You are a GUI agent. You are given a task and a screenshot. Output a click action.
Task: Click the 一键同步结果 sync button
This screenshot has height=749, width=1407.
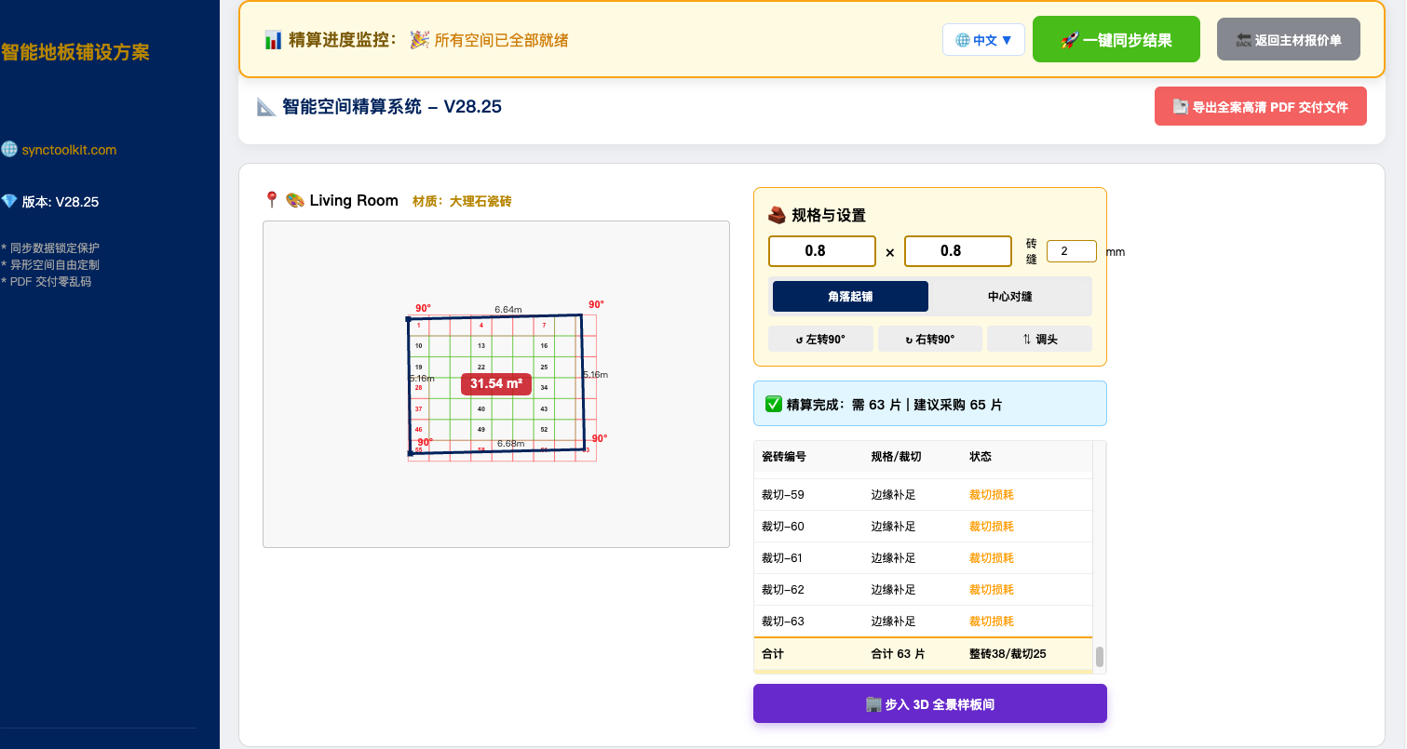tap(1116, 40)
